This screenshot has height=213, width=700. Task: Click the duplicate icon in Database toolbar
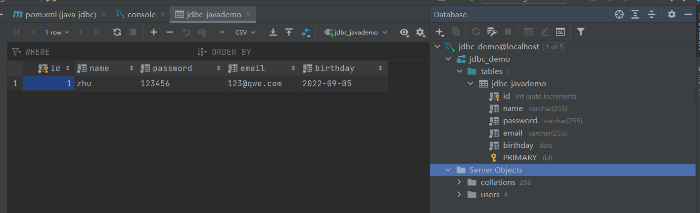[456, 32]
